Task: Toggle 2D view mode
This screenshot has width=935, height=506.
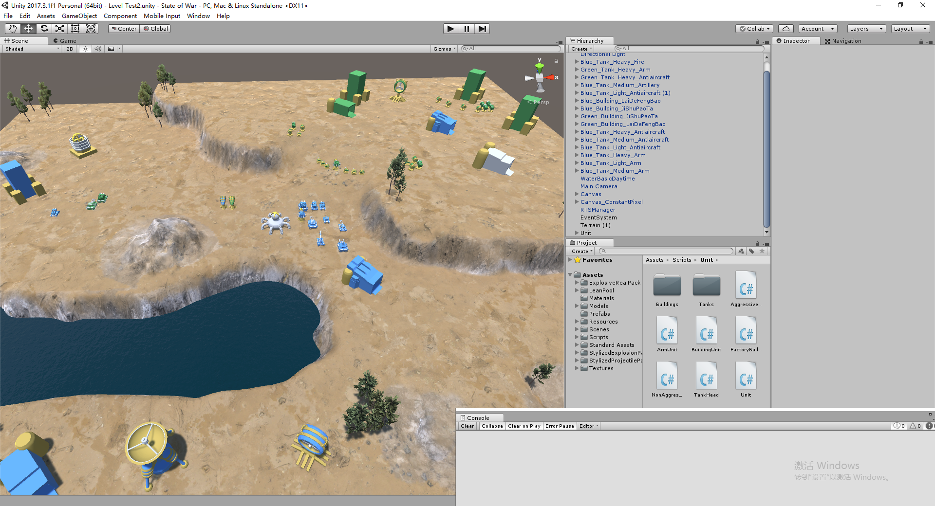Action: point(70,49)
